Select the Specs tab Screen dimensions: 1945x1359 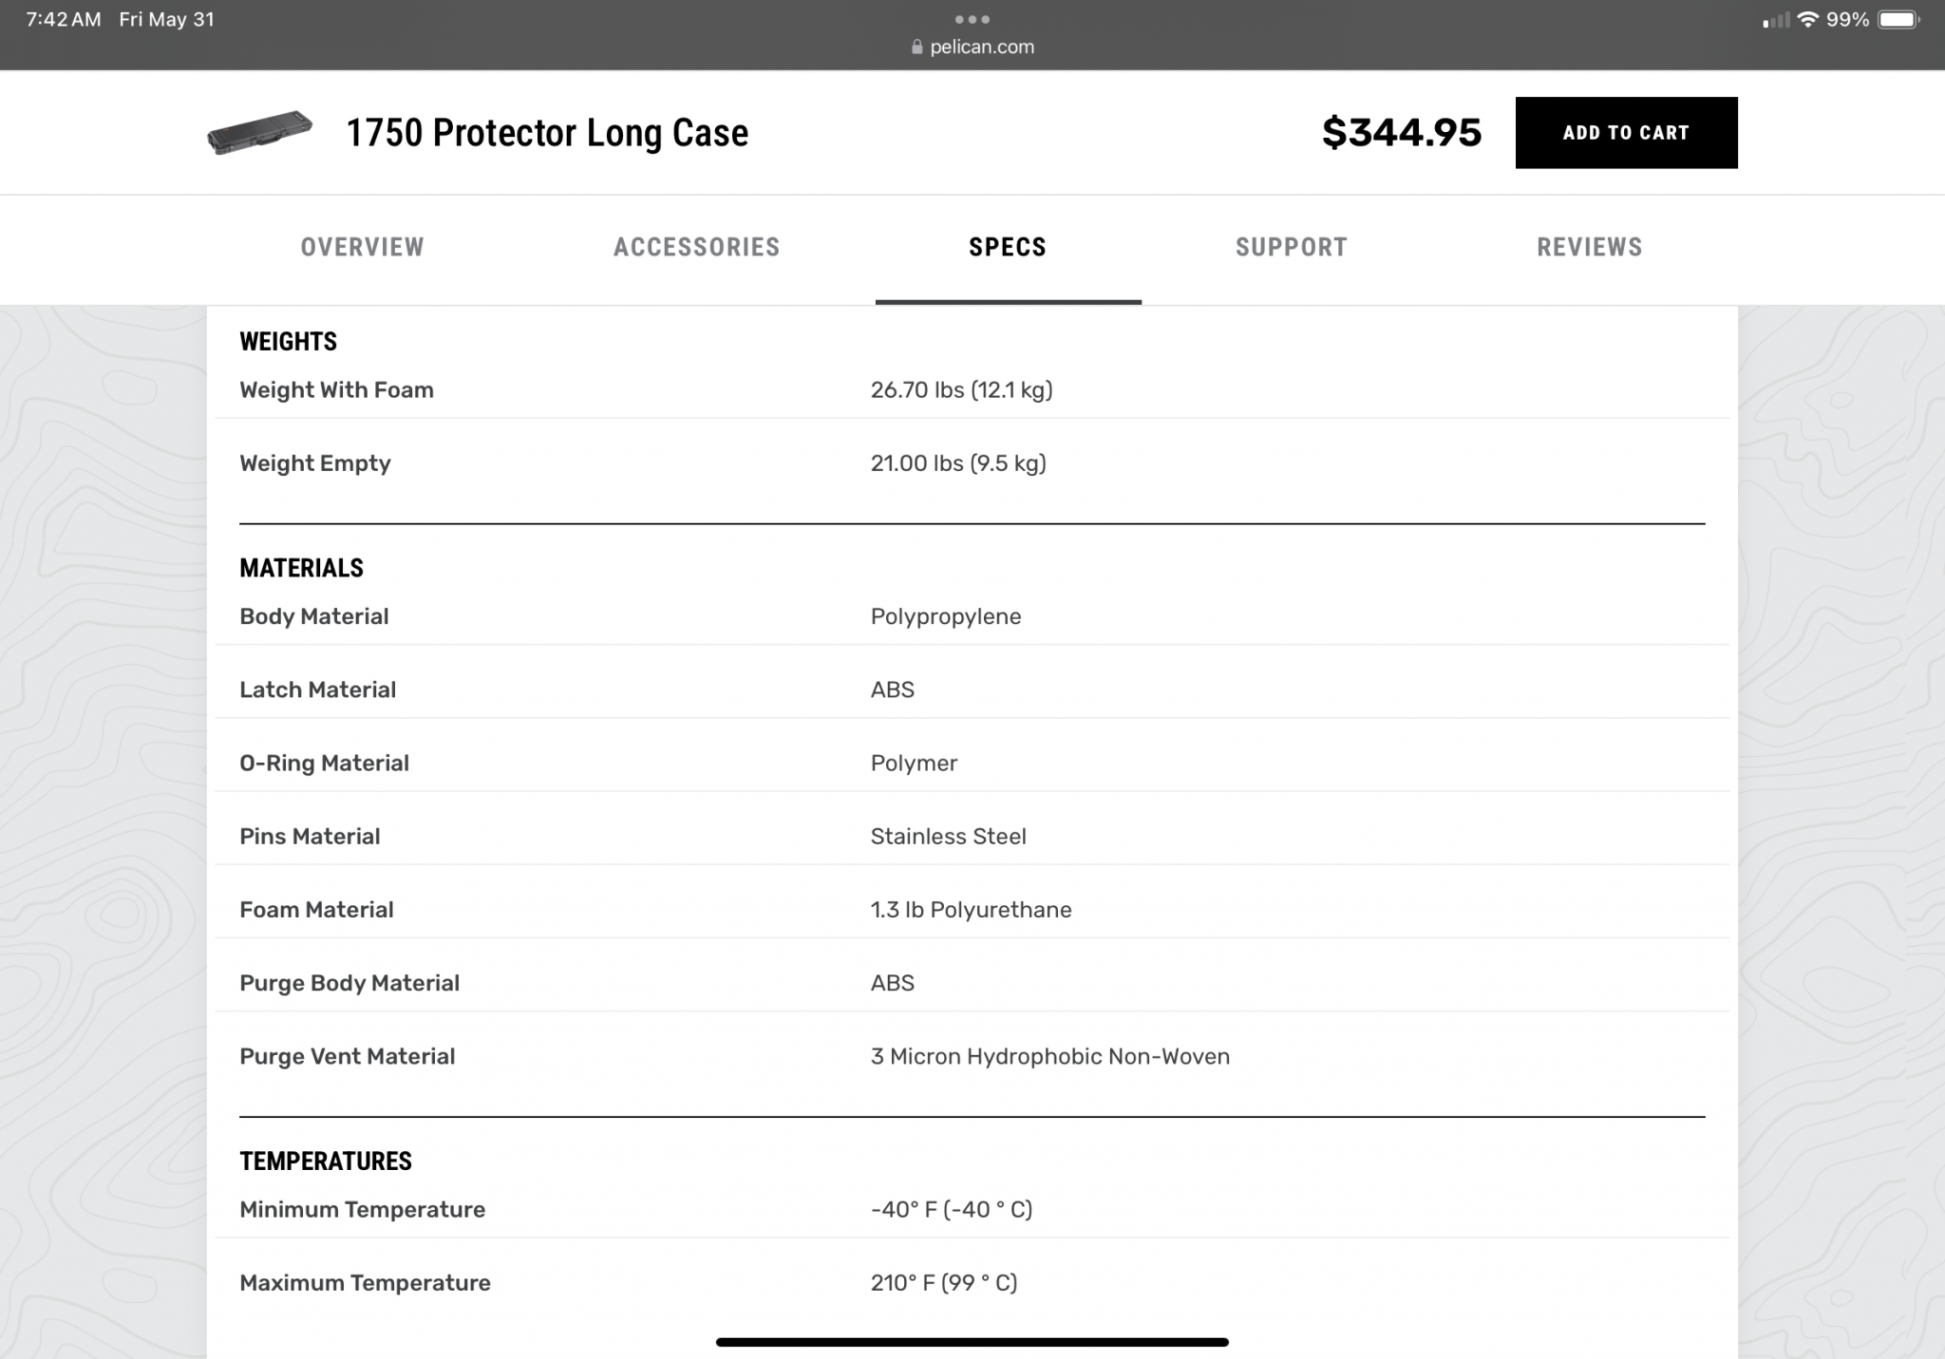click(x=1008, y=247)
